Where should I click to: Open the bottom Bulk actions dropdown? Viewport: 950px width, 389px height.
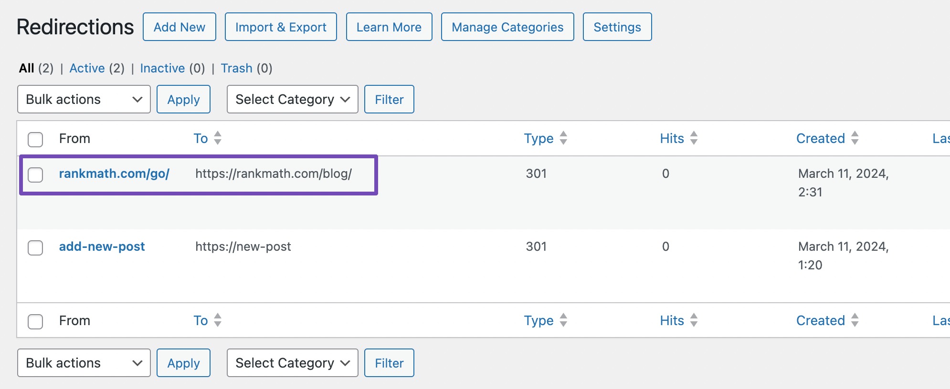84,363
